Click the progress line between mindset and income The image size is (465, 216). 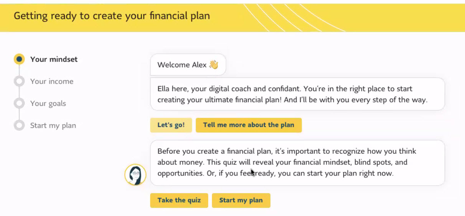pyautogui.click(x=19, y=70)
